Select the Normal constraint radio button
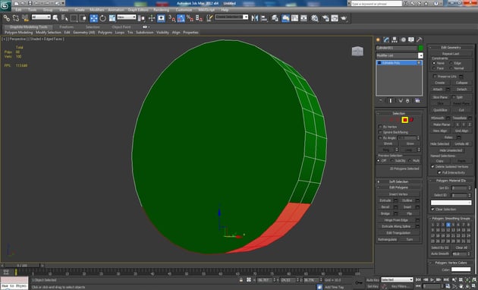The image size is (478, 290). pos(451,68)
